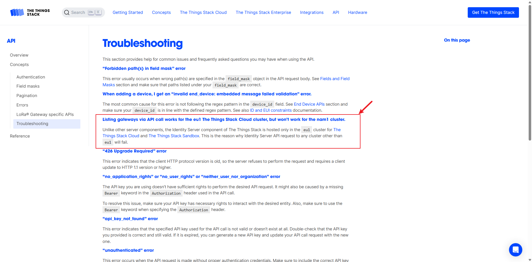Screen dimensions: 532x262
Task: Open Integrations in top navigation
Action: coord(312,12)
